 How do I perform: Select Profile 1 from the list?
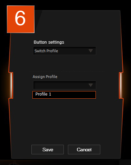(64, 95)
